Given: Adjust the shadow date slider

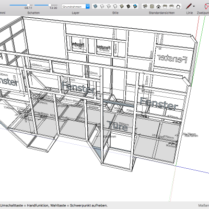Looking at the screenshot, I should pyautogui.click(x=21, y=5).
